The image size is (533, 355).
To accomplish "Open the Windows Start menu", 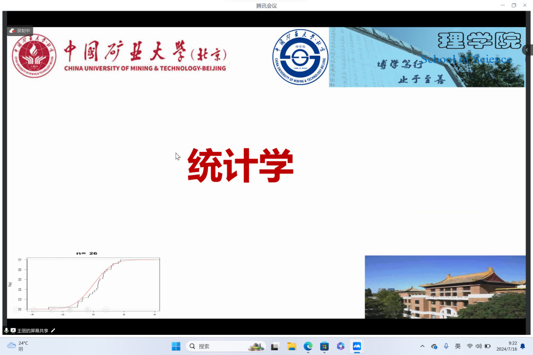I will (176, 347).
